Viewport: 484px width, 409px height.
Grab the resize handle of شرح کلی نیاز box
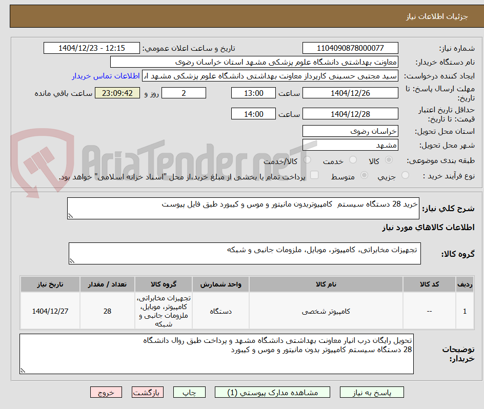click(x=70, y=216)
